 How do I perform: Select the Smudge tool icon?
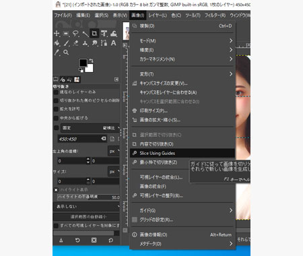pyautogui.click(x=94, y=43)
